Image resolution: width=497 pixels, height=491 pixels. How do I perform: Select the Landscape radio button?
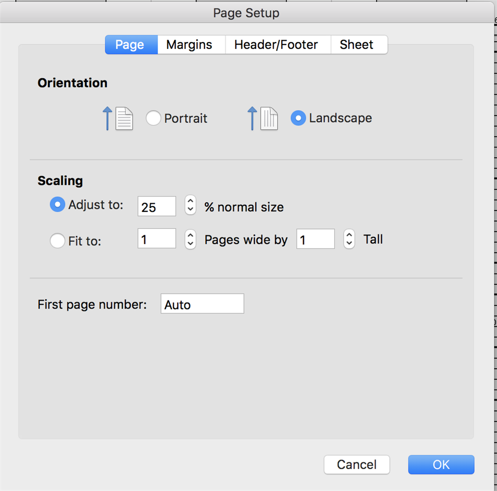pos(298,118)
